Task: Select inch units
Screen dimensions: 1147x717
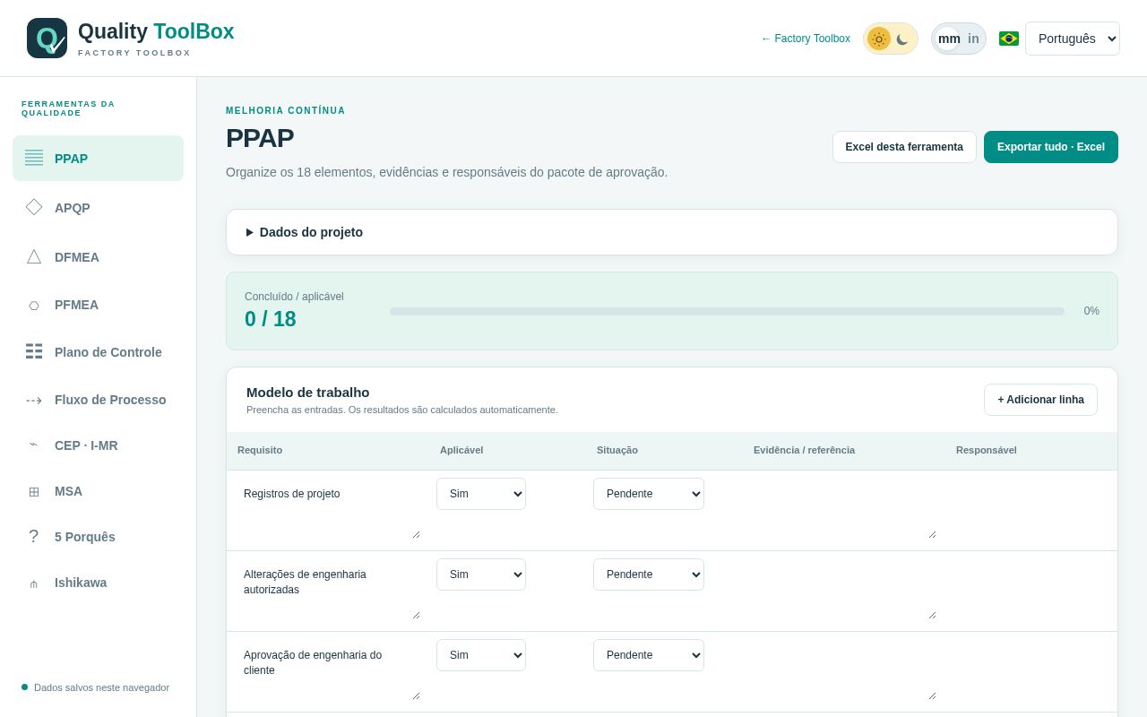Action: coord(973,39)
